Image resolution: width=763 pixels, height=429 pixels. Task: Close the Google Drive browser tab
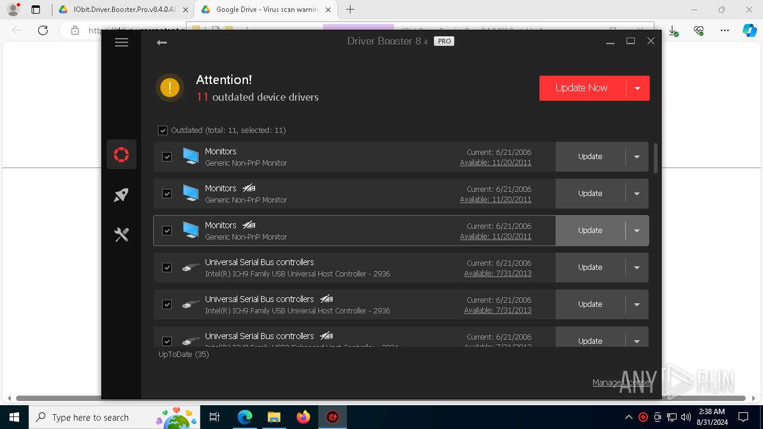[328, 10]
